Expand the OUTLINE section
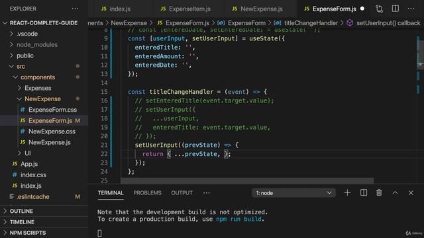The width and height of the screenshot is (424, 238). (5, 211)
